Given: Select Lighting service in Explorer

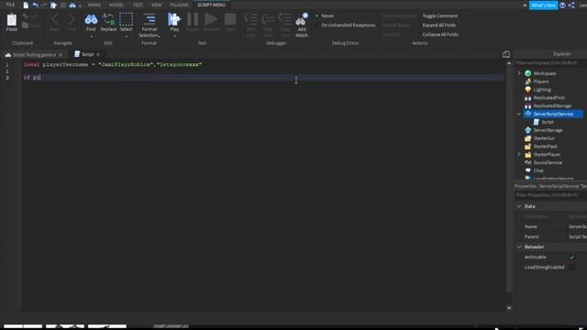Looking at the screenshot, I should tap(542, 90).
